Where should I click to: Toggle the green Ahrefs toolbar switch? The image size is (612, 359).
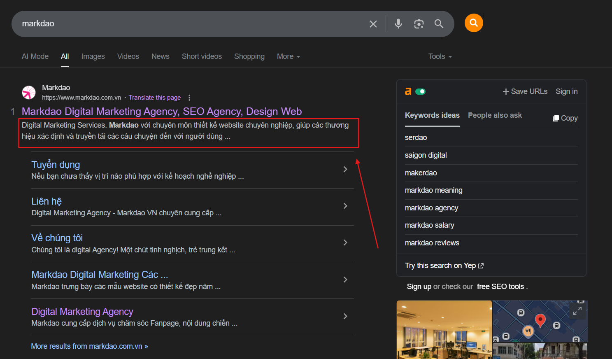420,91
